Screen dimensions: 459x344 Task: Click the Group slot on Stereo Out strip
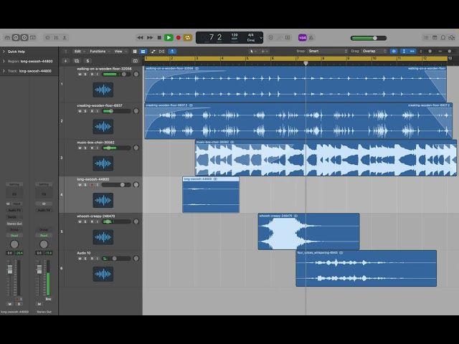[x=44, y=229]
